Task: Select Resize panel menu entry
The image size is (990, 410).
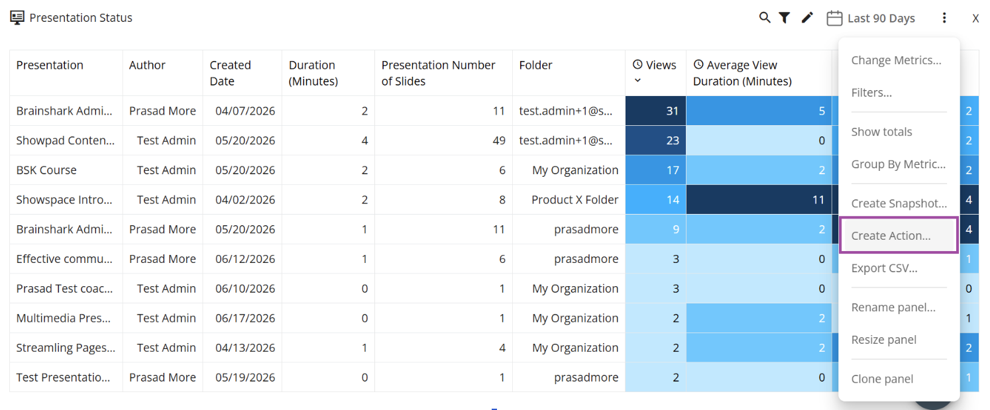Action: tap(884, 340)
